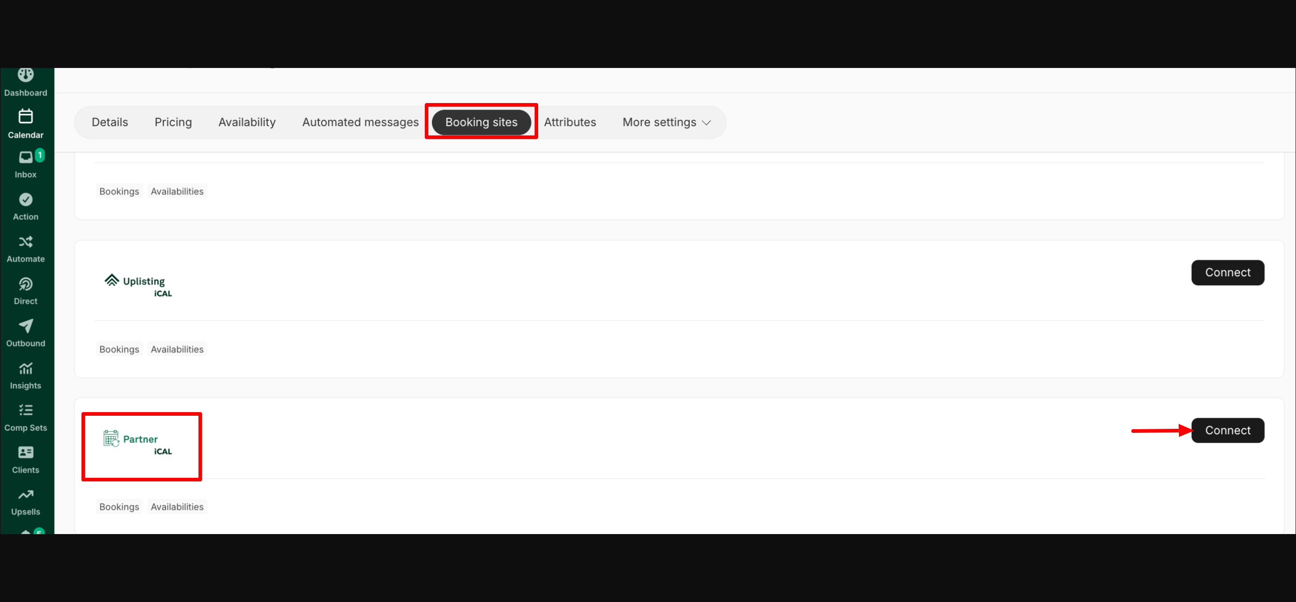Select the Attributes tab
This screenshot has width=1296, height=602.
pos(570,122)
